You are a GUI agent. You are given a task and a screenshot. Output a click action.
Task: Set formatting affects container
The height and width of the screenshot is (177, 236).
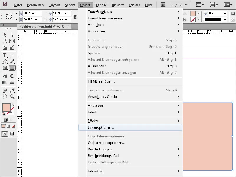coord(6,120)
